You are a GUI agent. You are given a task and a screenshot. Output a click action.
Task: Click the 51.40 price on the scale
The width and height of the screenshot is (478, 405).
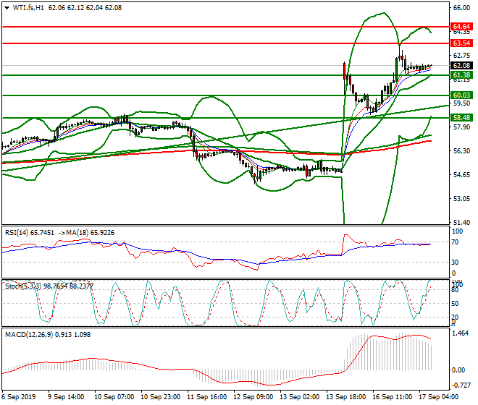click(x=461, y=223)
